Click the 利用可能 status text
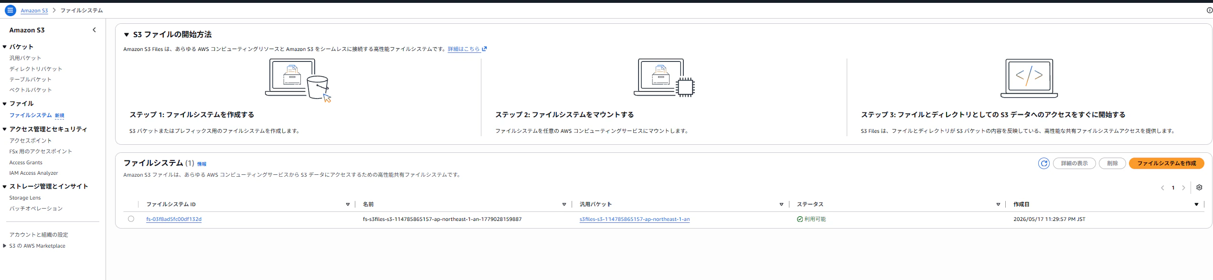The image size is (1213, 280). 815,220
